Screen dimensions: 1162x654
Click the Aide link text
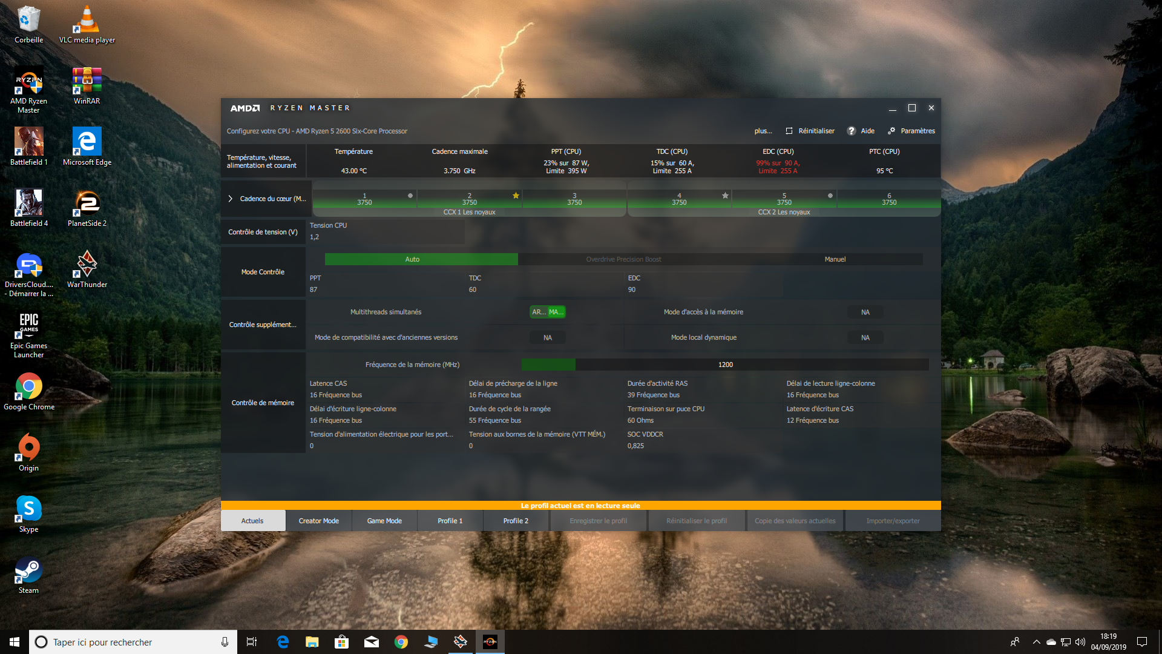click(x=868, y=131)
